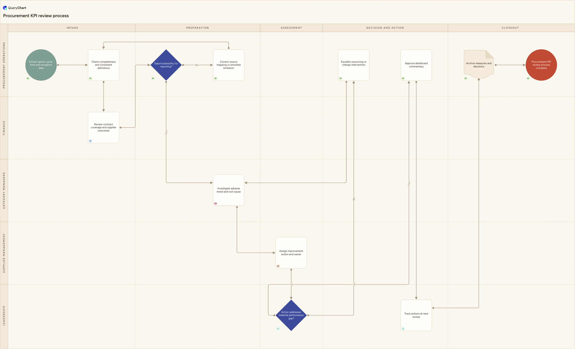
Task: Click the LEADERSHIP lane label
Action: point(4,316)
